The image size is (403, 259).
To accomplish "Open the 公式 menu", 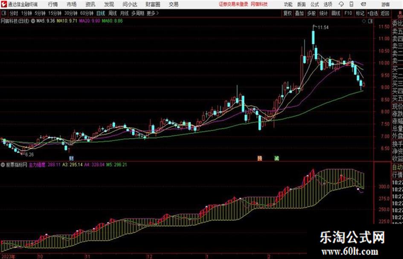I will [314, 4].
